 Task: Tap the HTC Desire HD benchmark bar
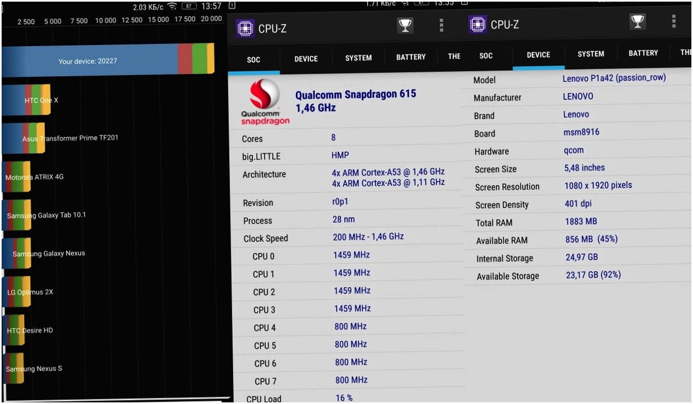point(13,330)
